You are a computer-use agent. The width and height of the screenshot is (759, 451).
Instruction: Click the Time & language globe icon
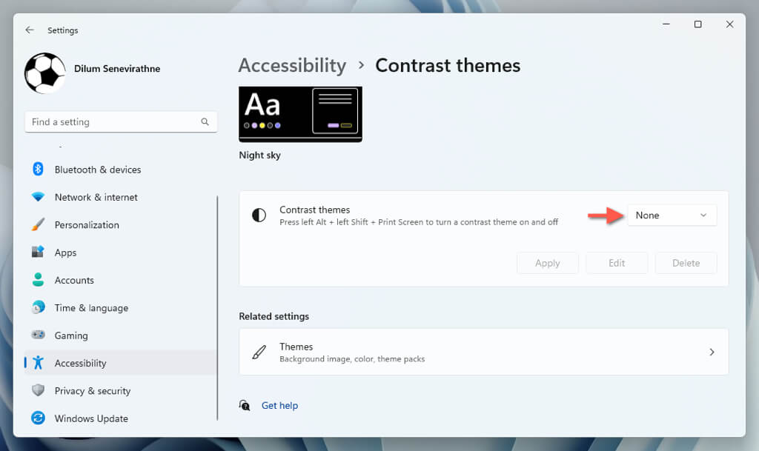(39, 307)
